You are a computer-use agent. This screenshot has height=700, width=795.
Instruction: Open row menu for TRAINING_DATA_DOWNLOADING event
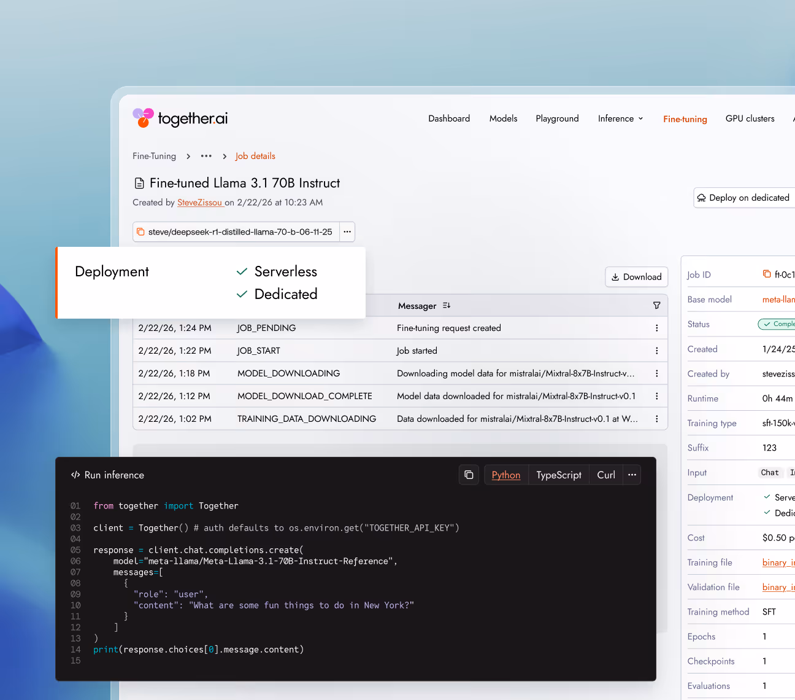pos(656,419)
